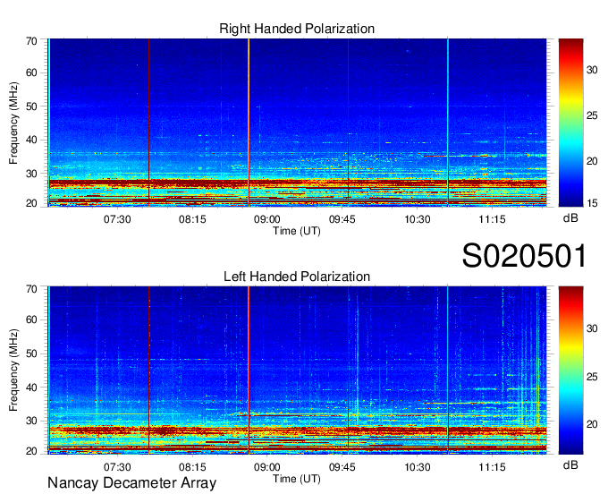
Task: Click the 11:15 tick label of Right Handed plot
Action: (x=492, y=219)
